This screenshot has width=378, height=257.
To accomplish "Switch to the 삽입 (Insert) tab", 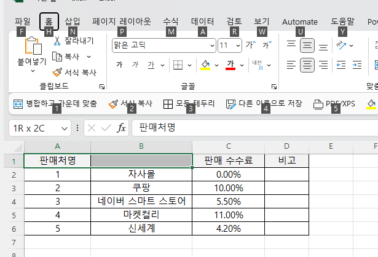I will pos(73,22).
